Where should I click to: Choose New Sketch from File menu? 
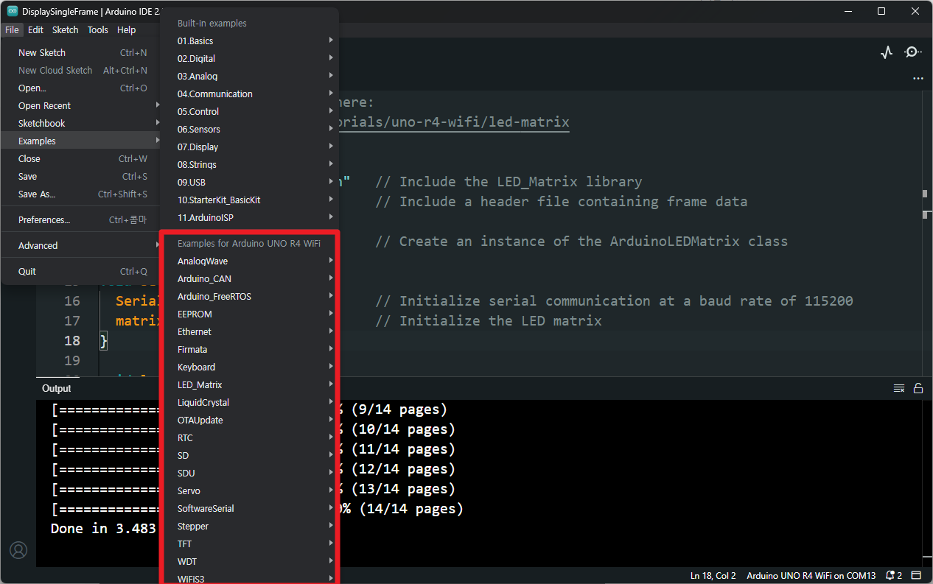81,53
